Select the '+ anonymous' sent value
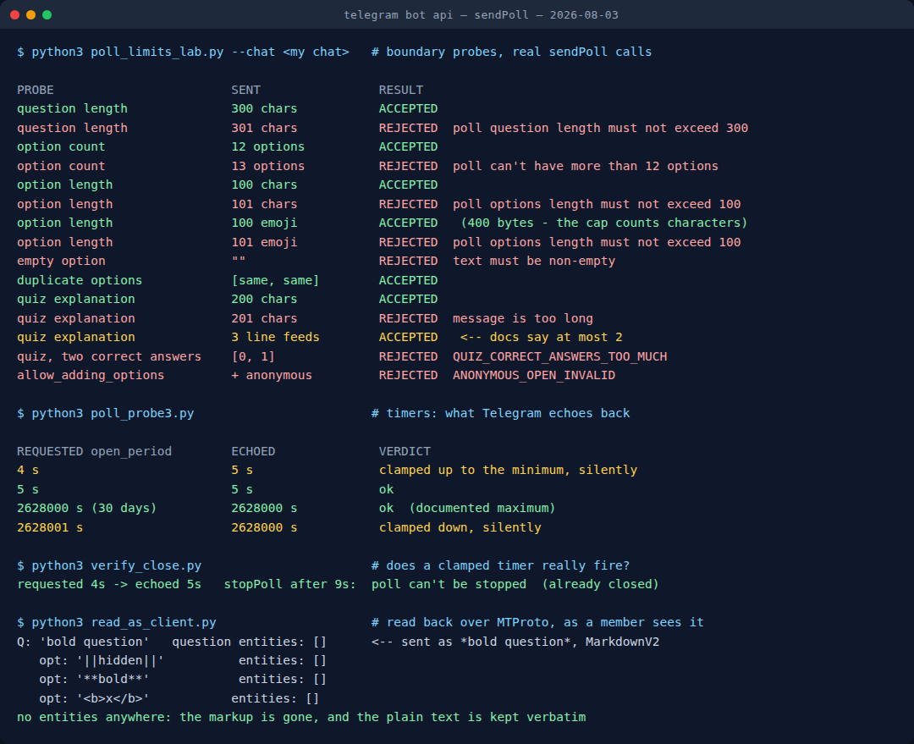The image size is (914, 744). click(272, 375)
